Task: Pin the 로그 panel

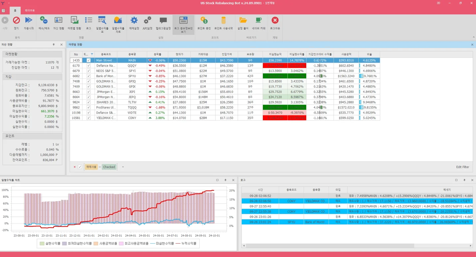Action: coord(464,180)
